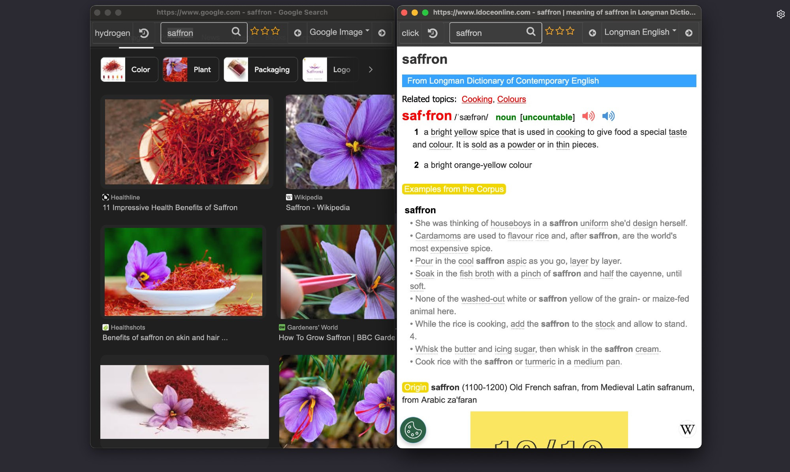Click Wikipedia W icon at bottom right

point(687,429)
